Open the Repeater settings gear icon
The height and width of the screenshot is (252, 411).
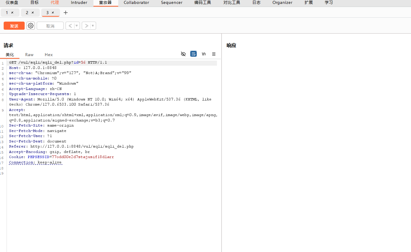(31, 26)
